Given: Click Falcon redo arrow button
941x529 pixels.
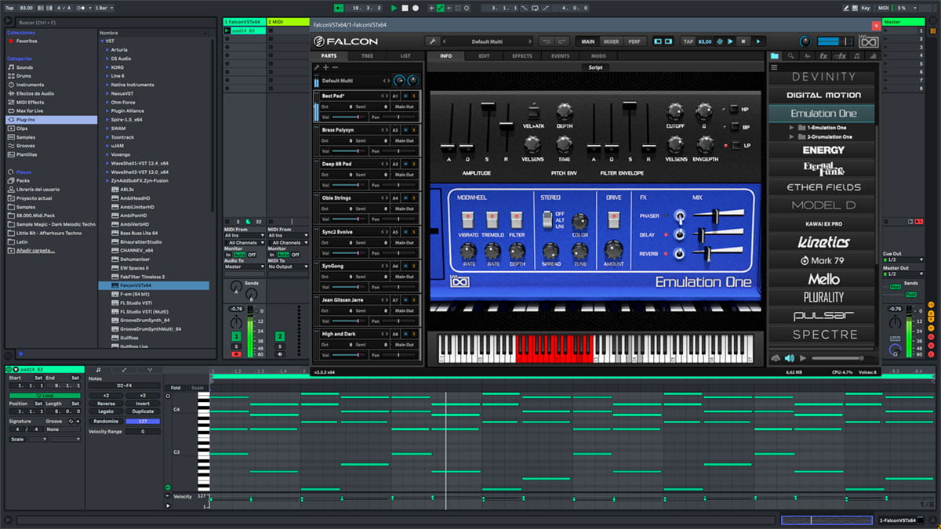Looking at the screenshot, I should pos(562,42).
